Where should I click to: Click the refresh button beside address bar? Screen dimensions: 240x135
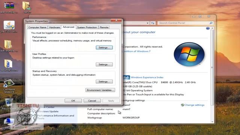[153, 23]
